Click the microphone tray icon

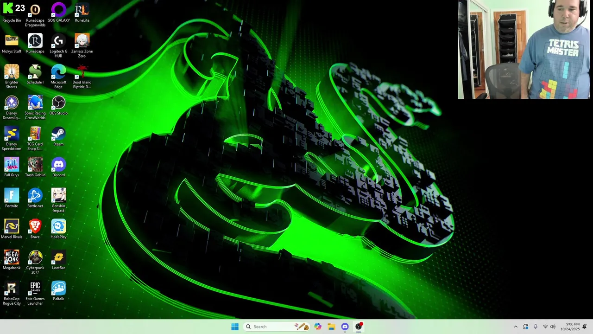(x=536, y=327)
